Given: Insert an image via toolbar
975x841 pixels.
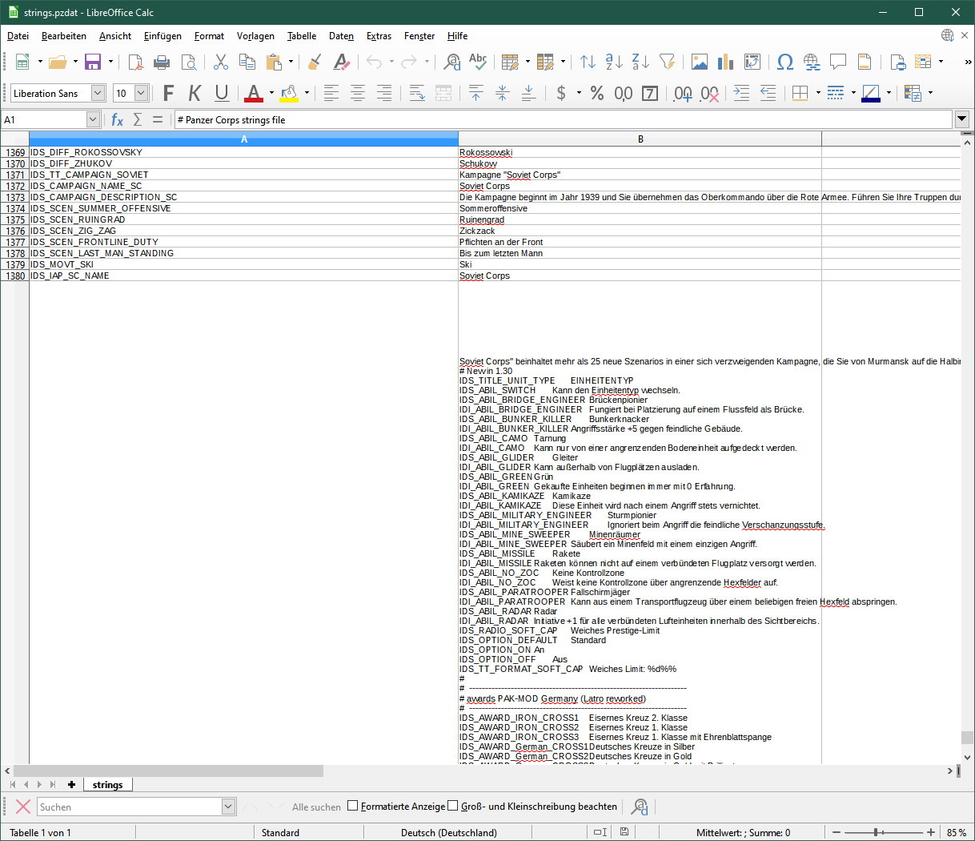Looking at the screenshot, I should tap(700, 62).
